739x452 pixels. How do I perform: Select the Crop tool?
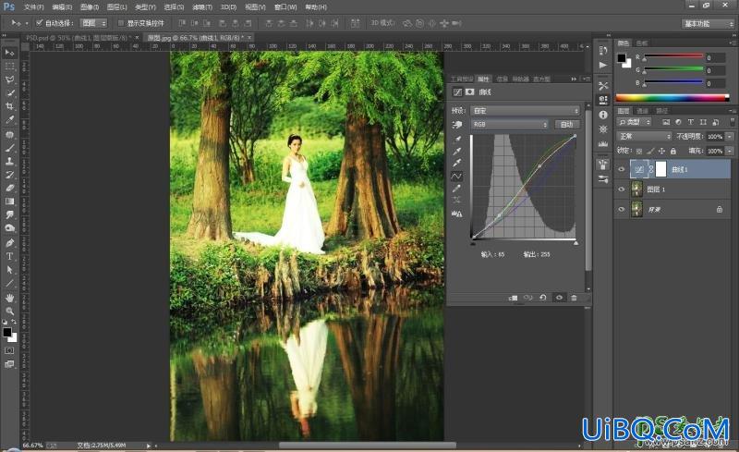9,106
